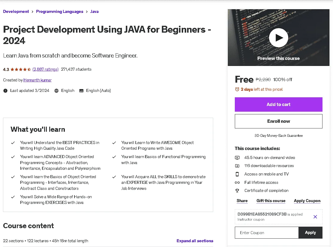The image size is (333, 247).
Task: Click checkmark beside BEST PRACTICES item
Action: coord(13,143)
